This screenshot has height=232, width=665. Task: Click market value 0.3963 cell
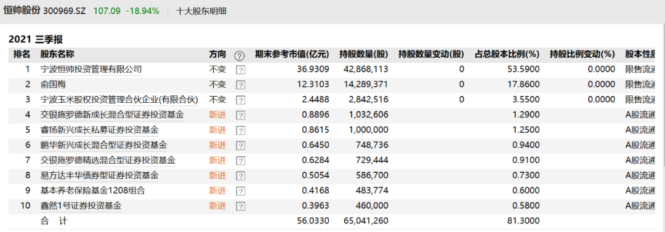coord(315,206)
